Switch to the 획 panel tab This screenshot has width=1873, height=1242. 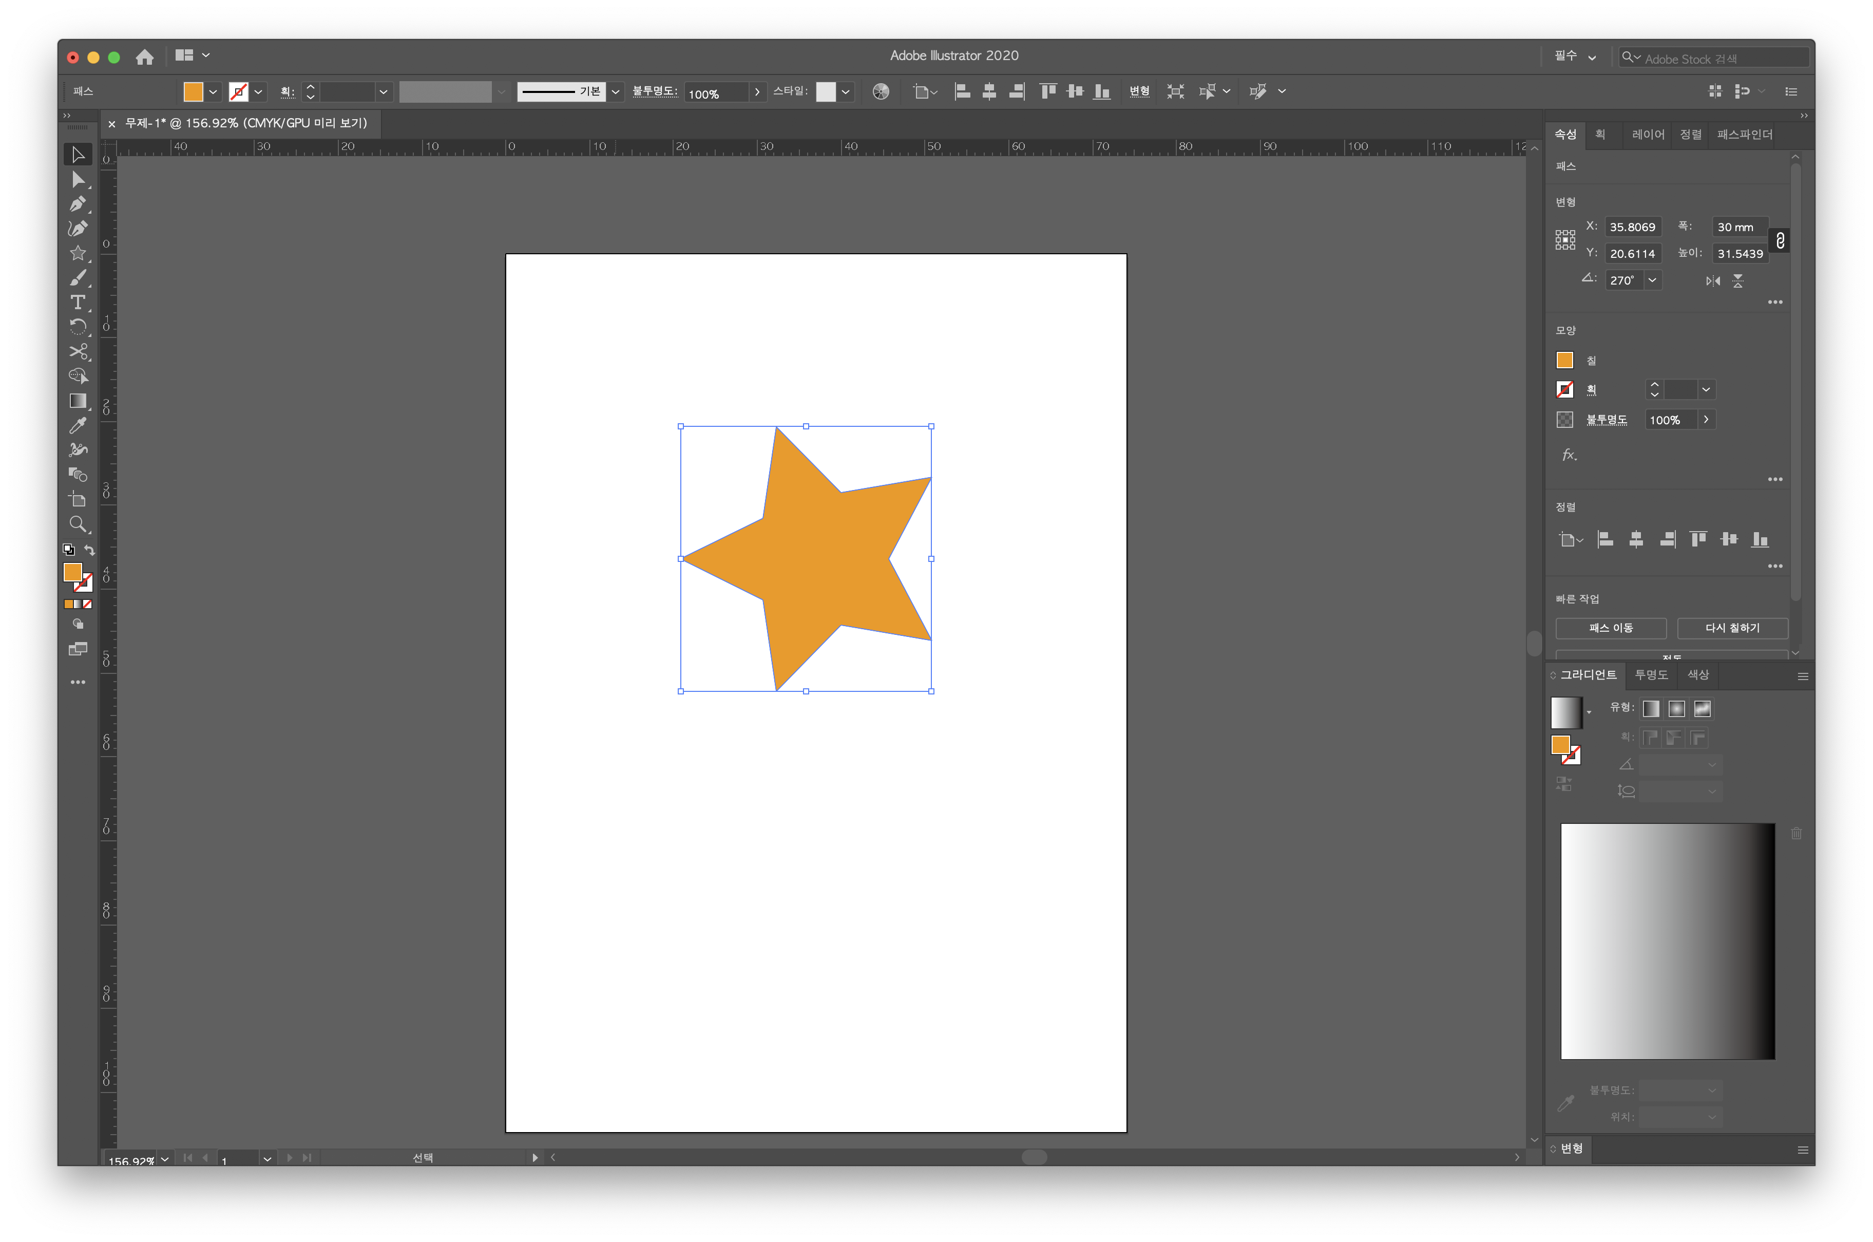pos(1600,135)
